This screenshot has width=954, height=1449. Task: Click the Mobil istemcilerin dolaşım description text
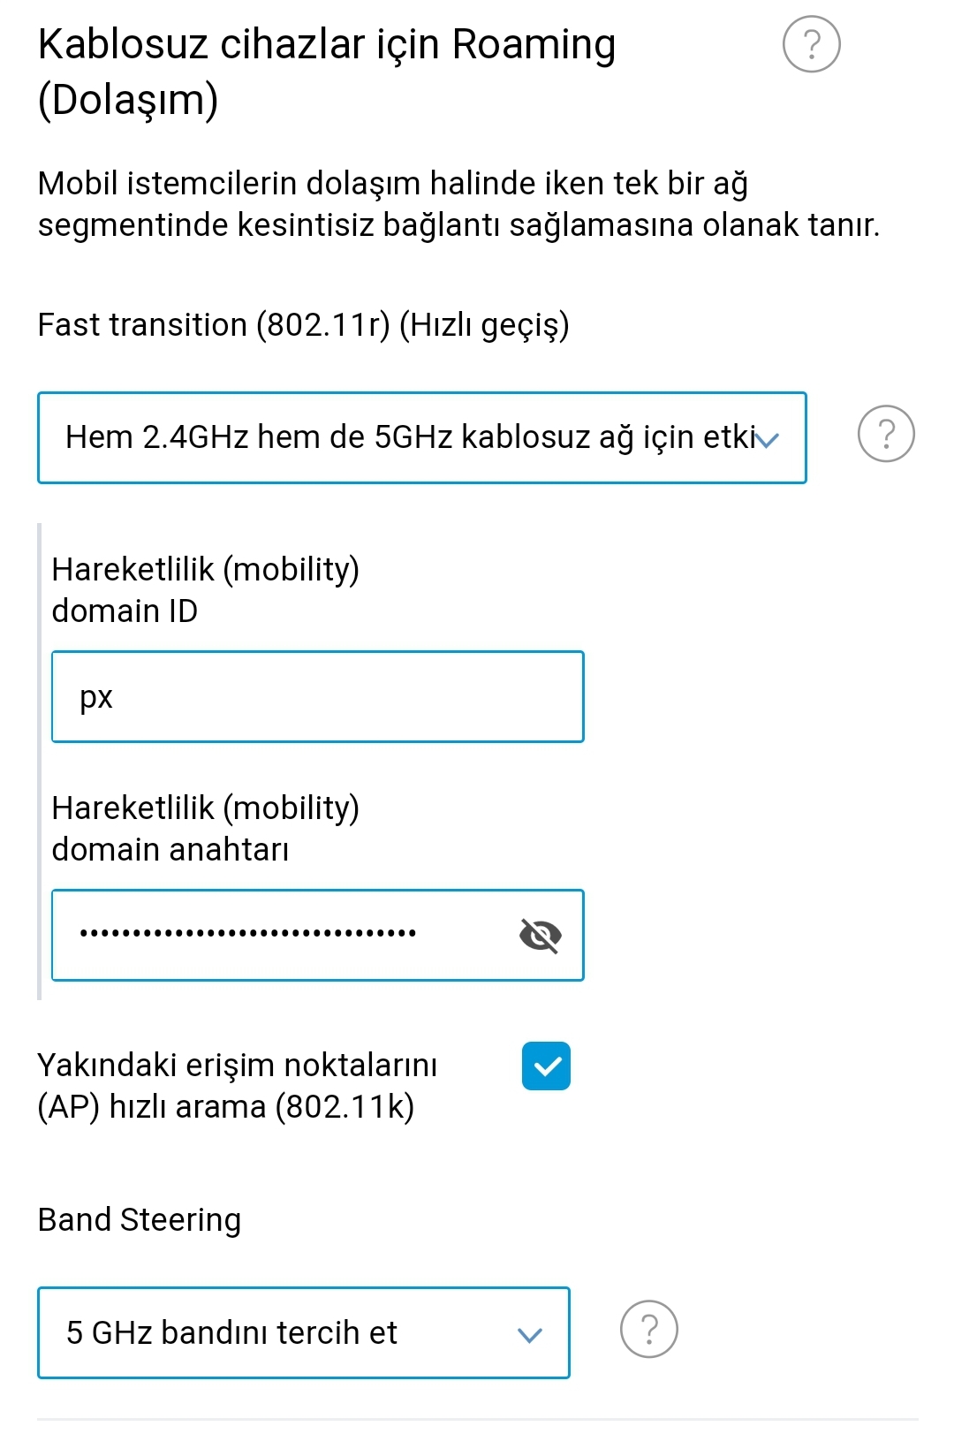458,204
